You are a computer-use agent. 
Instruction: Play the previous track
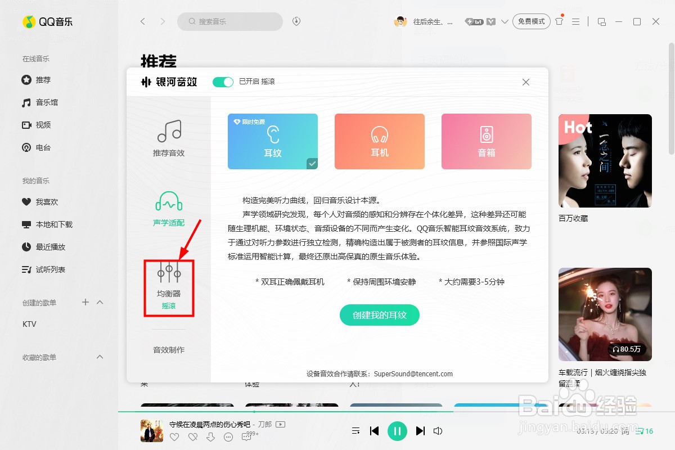pyautogui.click(x=374, y=431)
